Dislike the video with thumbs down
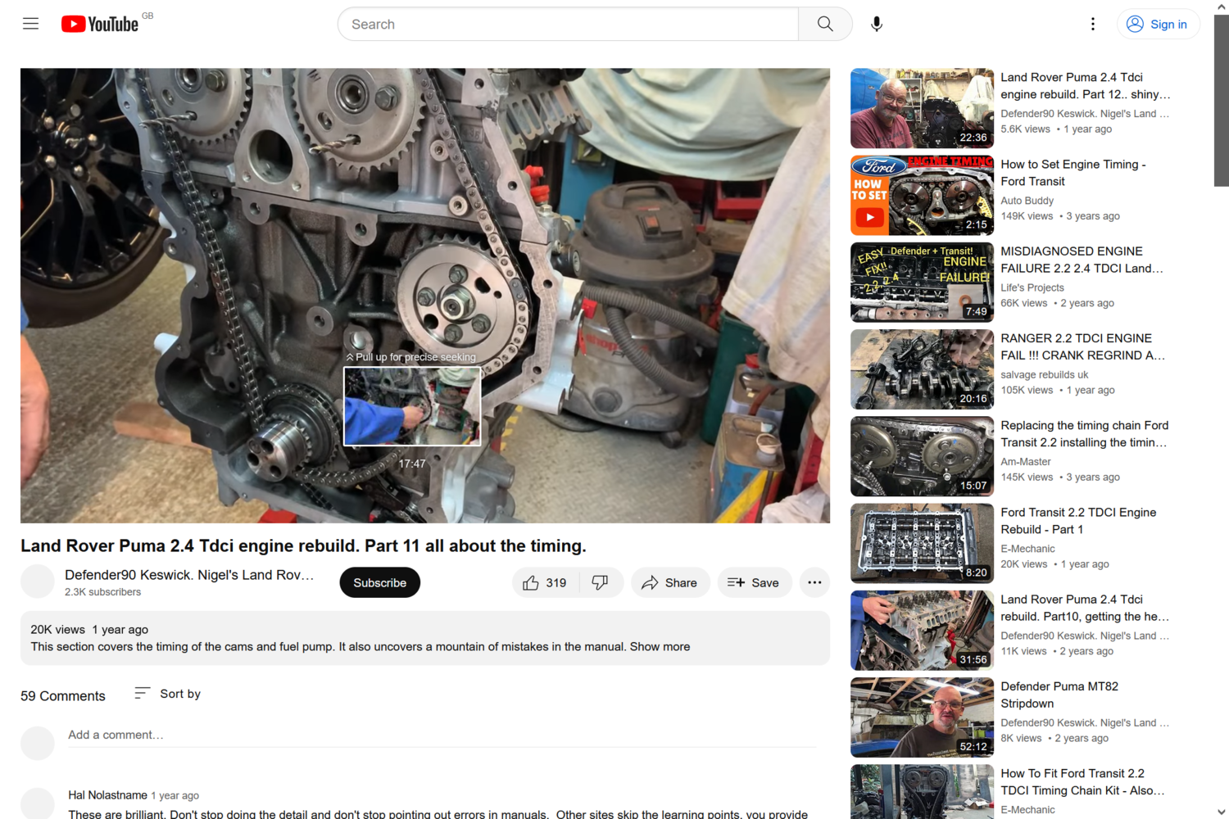 [x=601, y=582]
